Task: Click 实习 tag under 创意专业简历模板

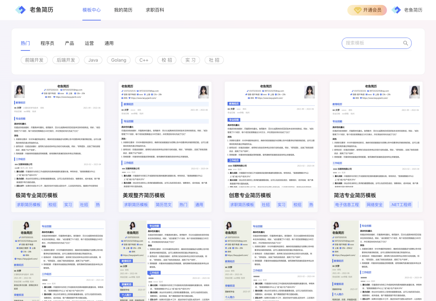Action: (x=281, y=205)
